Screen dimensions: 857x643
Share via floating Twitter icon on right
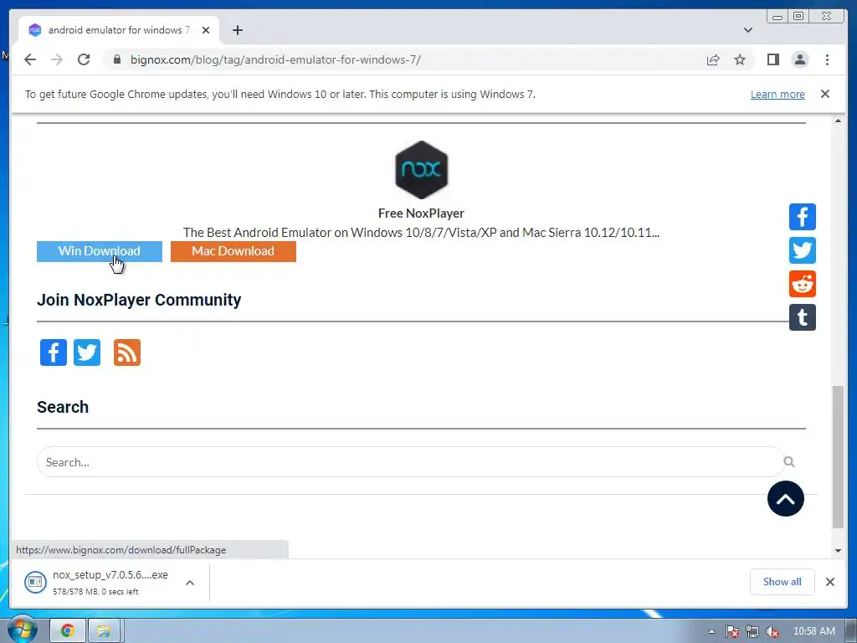803,250
